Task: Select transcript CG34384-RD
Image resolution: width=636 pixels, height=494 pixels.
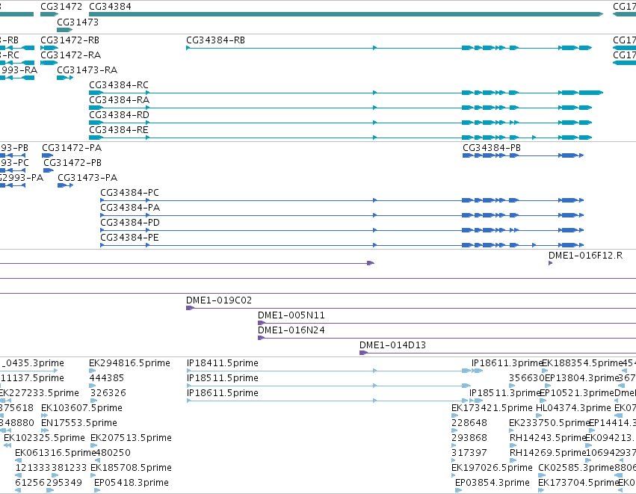Action: (340, 123)
